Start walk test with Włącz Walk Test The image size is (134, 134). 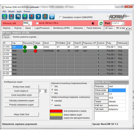[x=21, y=114]
